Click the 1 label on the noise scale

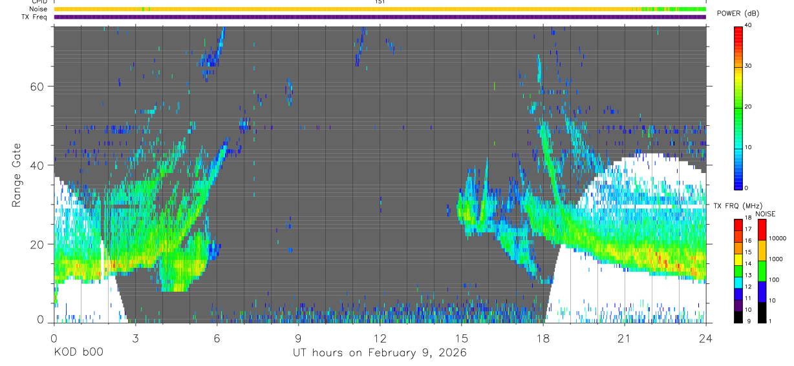tap(771, 321)
